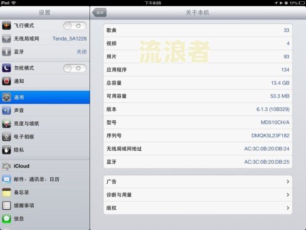
Task: Tap the Bluetooth 关闭 status label
Action: (x=81, y=52)
